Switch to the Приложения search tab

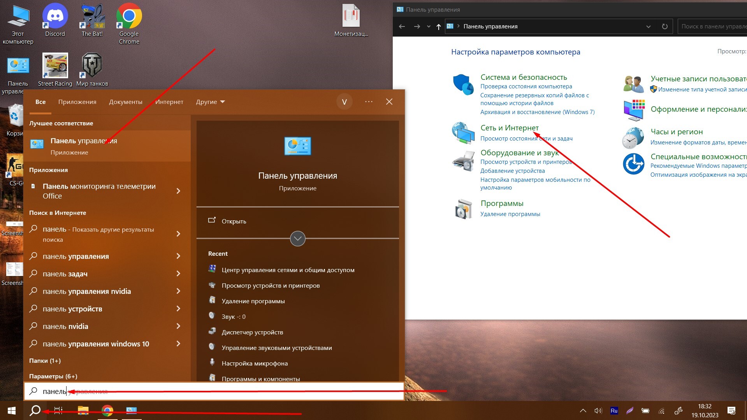click(x=77, y=102)
